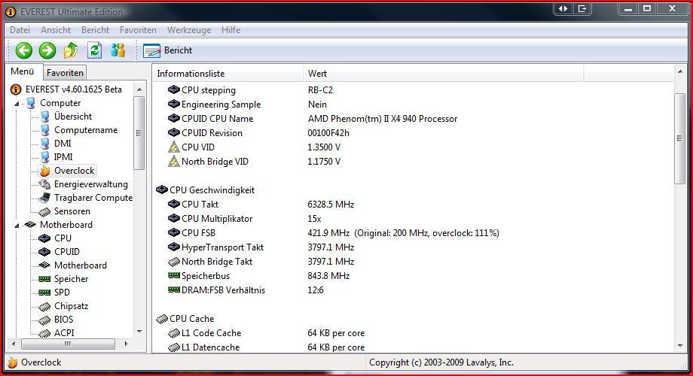Click the Wert column header

pyautogui.click(x=443, y=74)
